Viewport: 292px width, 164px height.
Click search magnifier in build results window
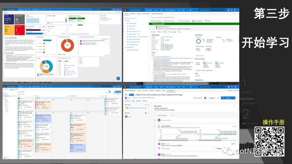225,10
